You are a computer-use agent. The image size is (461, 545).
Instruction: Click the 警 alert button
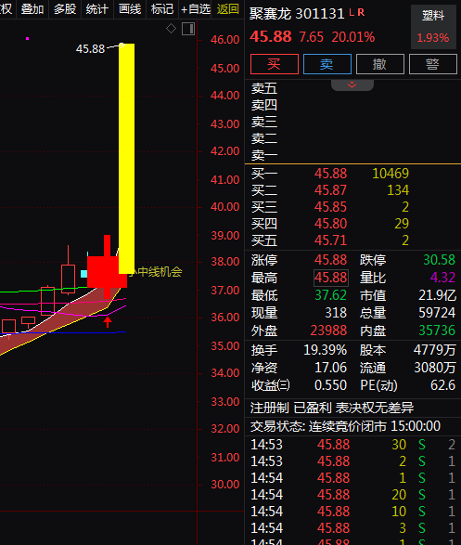(x=433, y=64)
